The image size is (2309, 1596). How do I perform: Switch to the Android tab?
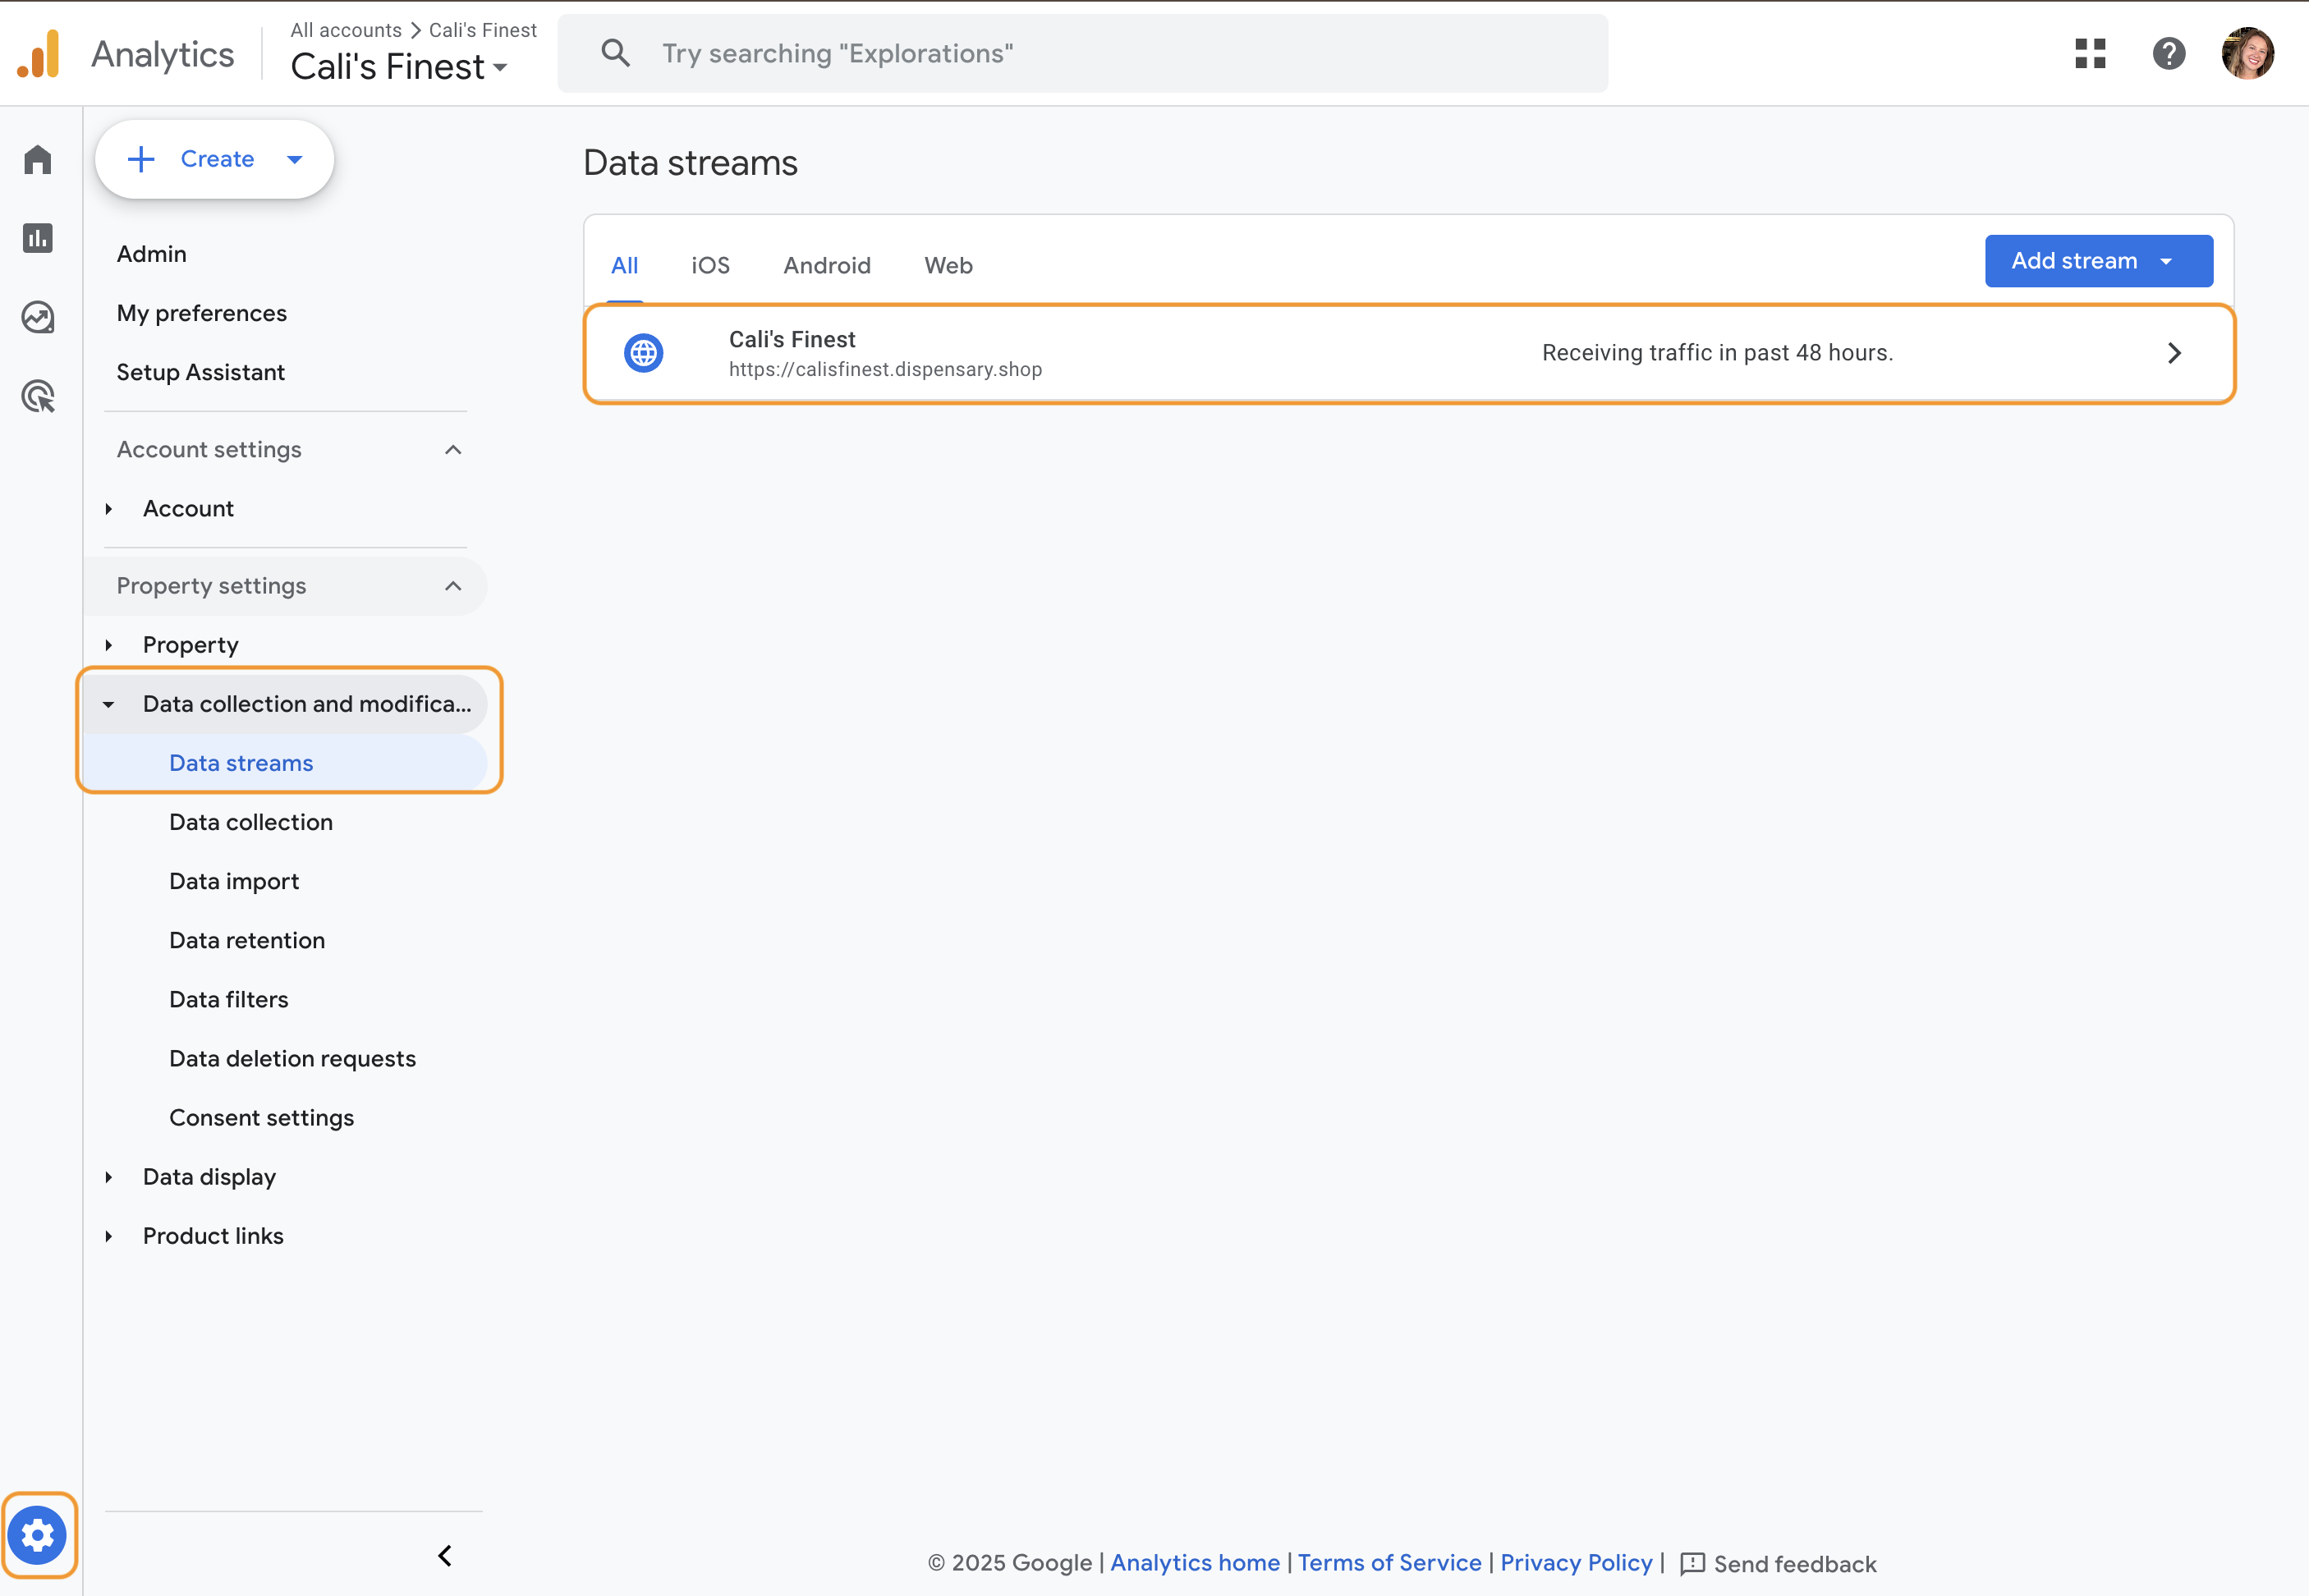(827, 265)
